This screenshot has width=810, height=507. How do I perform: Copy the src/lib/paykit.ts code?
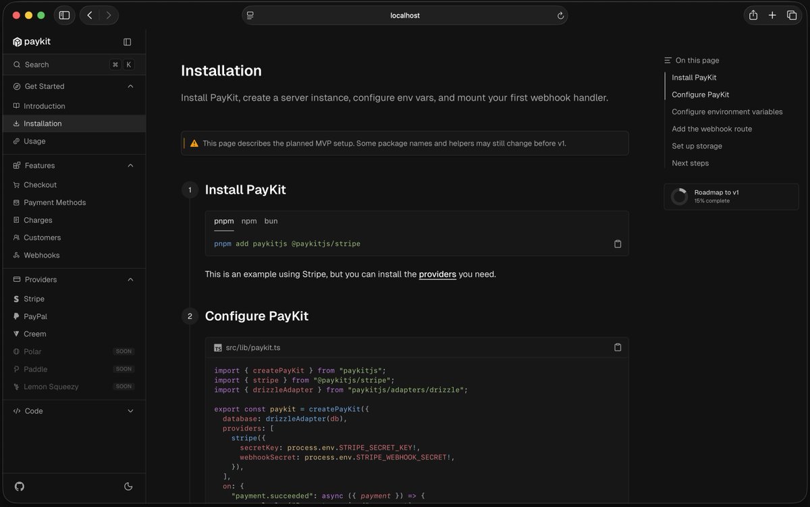[618, 347]
